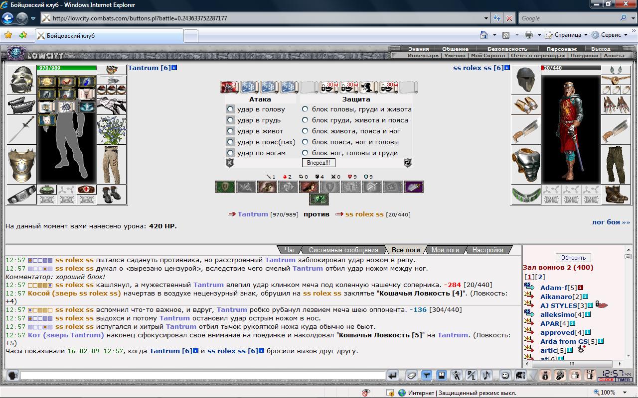Select defense 'блок ног, головы и груди'
The width and height of the screenshot is (638, 398).
[305, 153]
